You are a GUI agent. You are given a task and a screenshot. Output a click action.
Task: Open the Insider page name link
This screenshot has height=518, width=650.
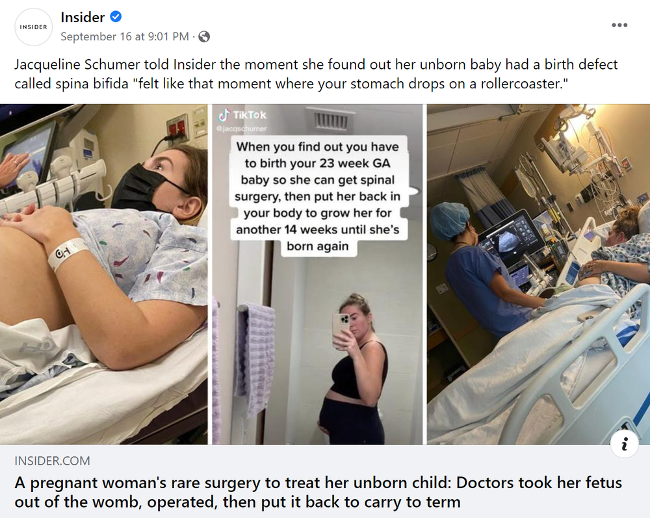(83, 17)
